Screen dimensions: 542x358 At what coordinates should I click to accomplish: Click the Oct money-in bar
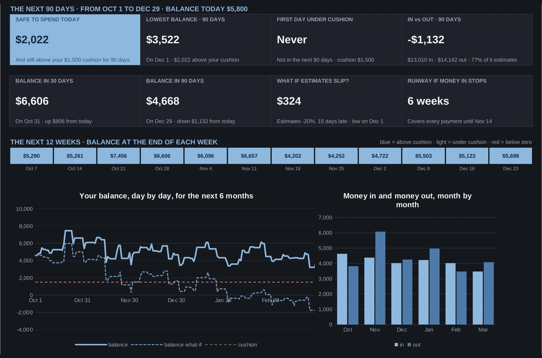pos(342,289)
